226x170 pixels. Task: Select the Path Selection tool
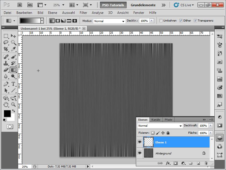pos(6,90)
